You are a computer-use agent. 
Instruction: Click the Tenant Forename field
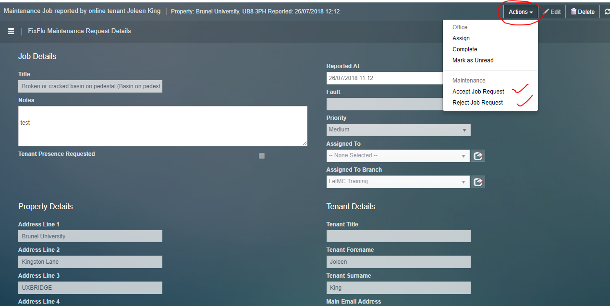[x=398, y=262]
